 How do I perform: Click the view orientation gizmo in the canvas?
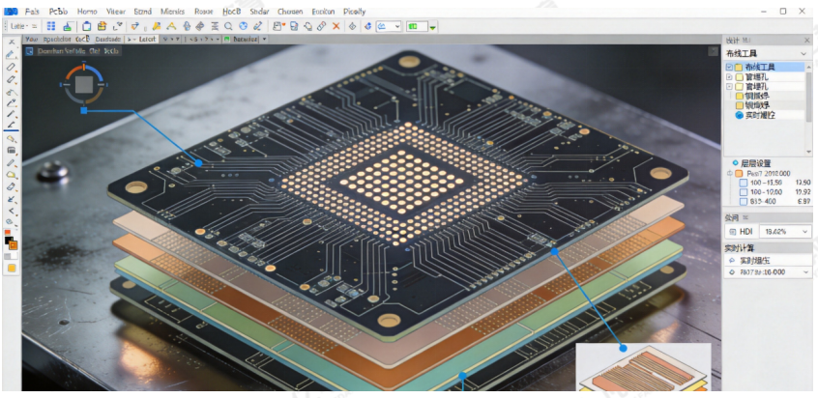click(84, 84)
